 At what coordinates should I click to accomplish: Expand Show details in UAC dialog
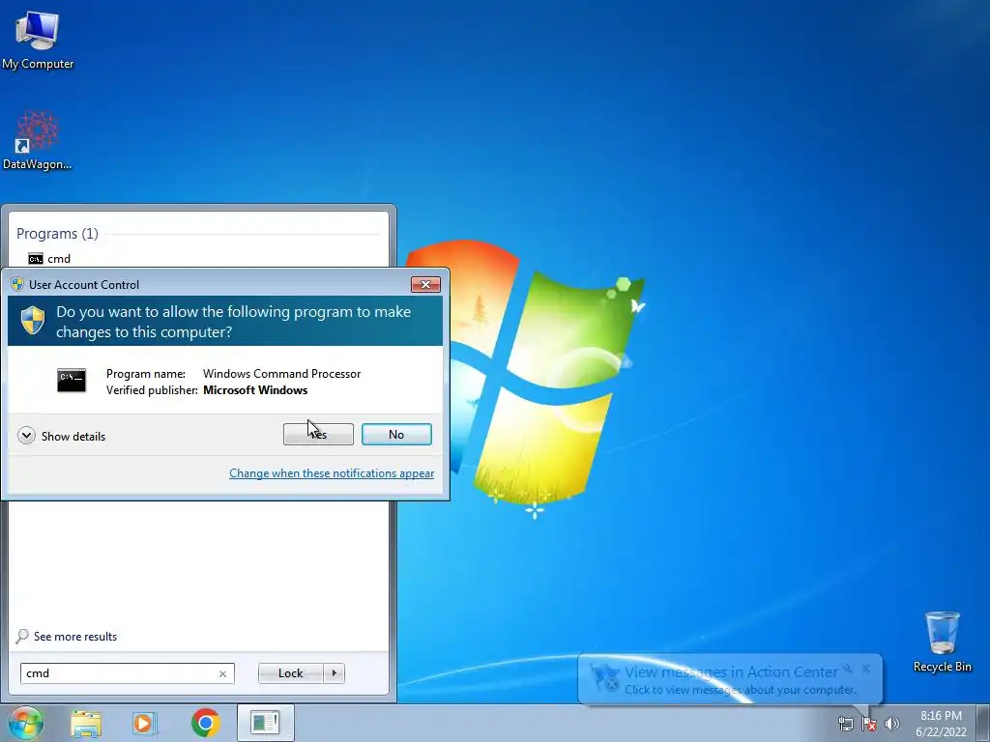click(62, 436)
